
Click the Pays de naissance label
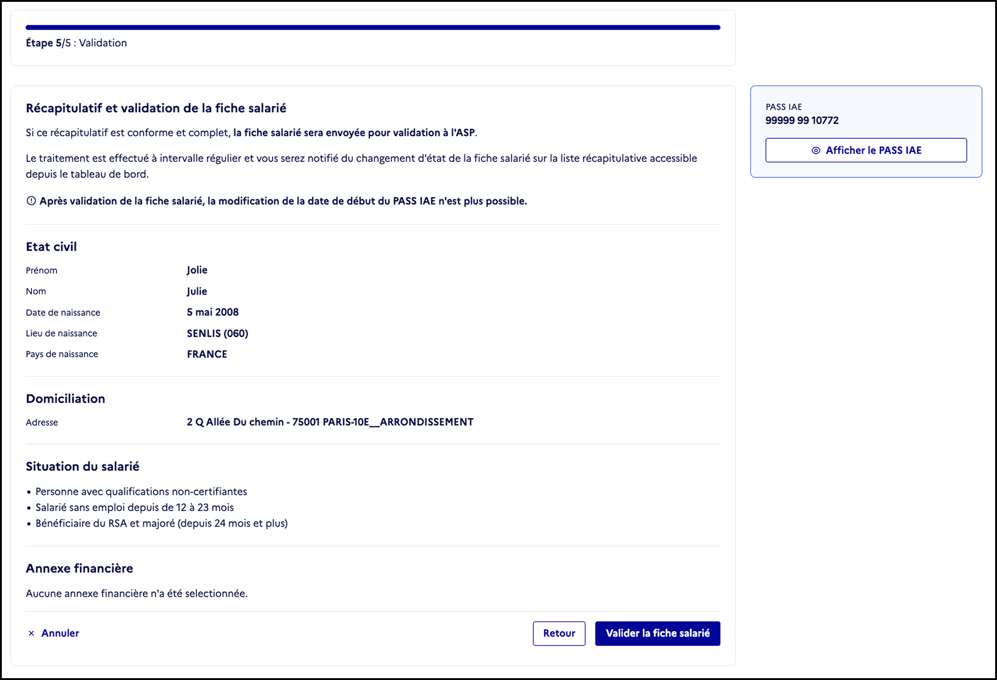[62, 354]
